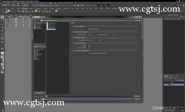Click the Save As button
The height and width of the screenshot is (112, 185).
click(137, 96)
